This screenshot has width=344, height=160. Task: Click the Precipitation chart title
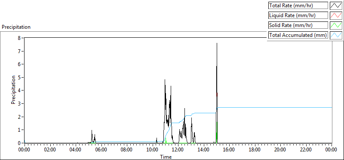[16, 27]
